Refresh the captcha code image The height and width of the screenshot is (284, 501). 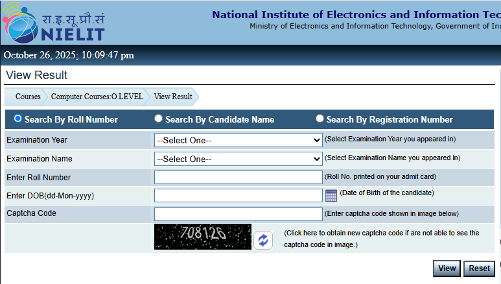point(262,240)
